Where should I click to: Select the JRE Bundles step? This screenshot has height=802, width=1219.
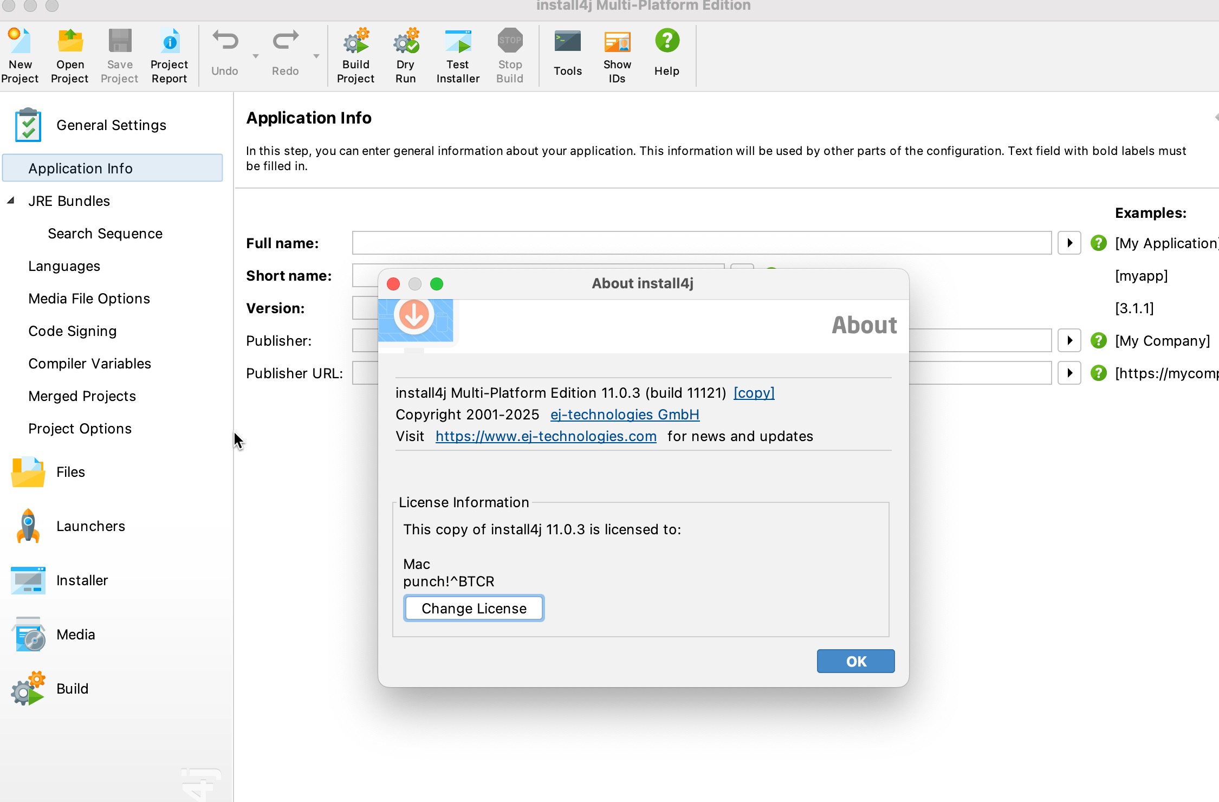pos(69,201)
